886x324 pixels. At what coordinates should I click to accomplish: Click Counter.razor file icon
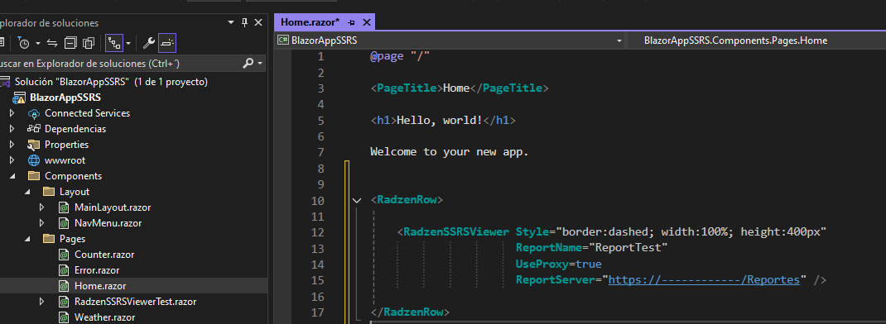(x=64, y=255)
